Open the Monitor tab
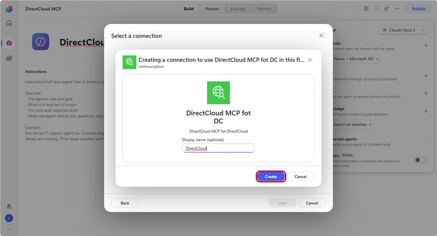The height and width of the screenshot is (236, 437). 264,9
